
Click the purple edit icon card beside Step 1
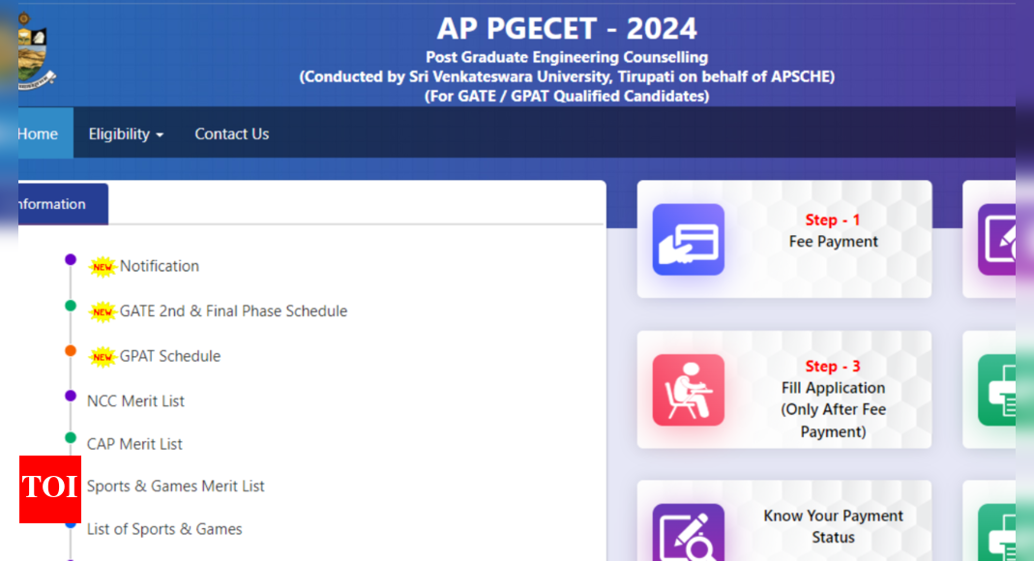[996, 239]
